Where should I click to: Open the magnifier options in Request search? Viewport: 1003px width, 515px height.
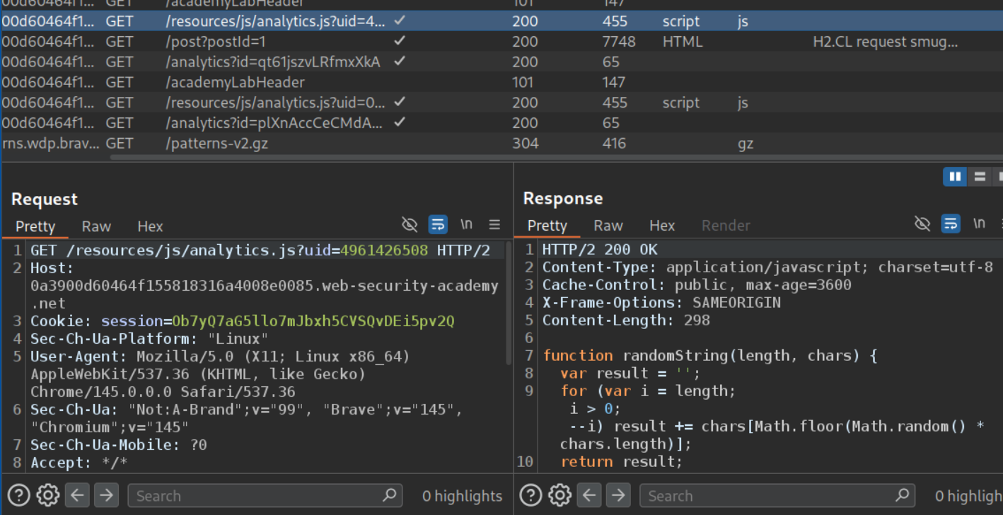coord(389,495)
